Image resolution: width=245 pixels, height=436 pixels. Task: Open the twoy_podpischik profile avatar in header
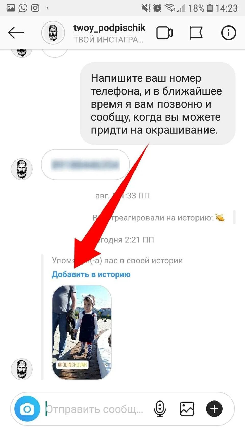tap(53, 33)
